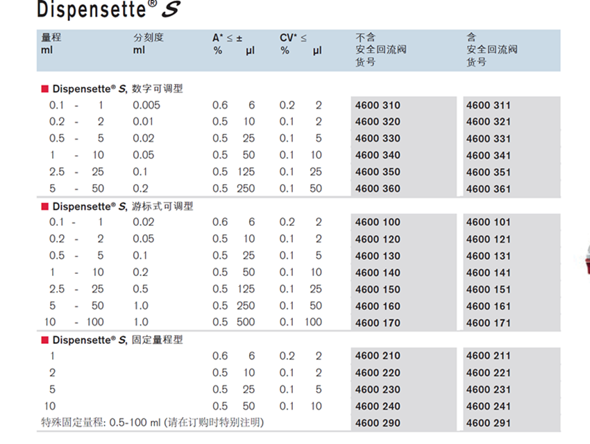Click the 500 µl accuracy value
This screenshot has height=444, width=590.
(246, 322)
